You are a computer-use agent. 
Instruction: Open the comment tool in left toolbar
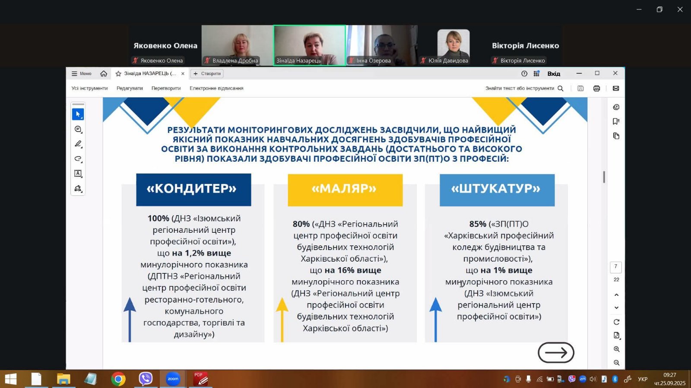pyautogui.click(x=78, y=129)
